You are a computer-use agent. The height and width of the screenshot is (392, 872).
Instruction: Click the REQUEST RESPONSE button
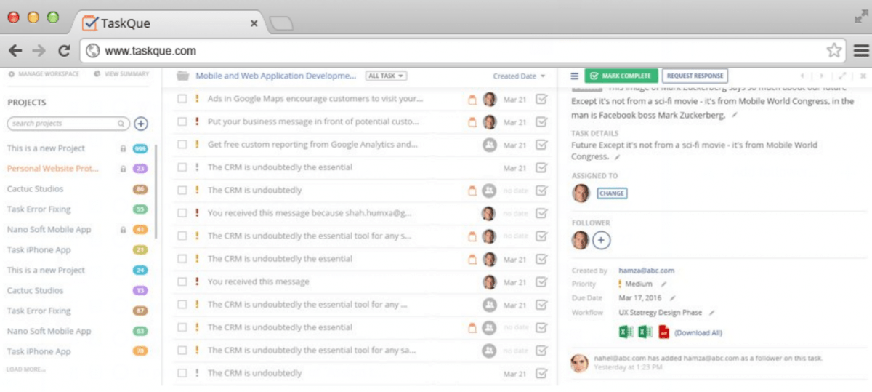pyautogui.click(x=695, y=76)
